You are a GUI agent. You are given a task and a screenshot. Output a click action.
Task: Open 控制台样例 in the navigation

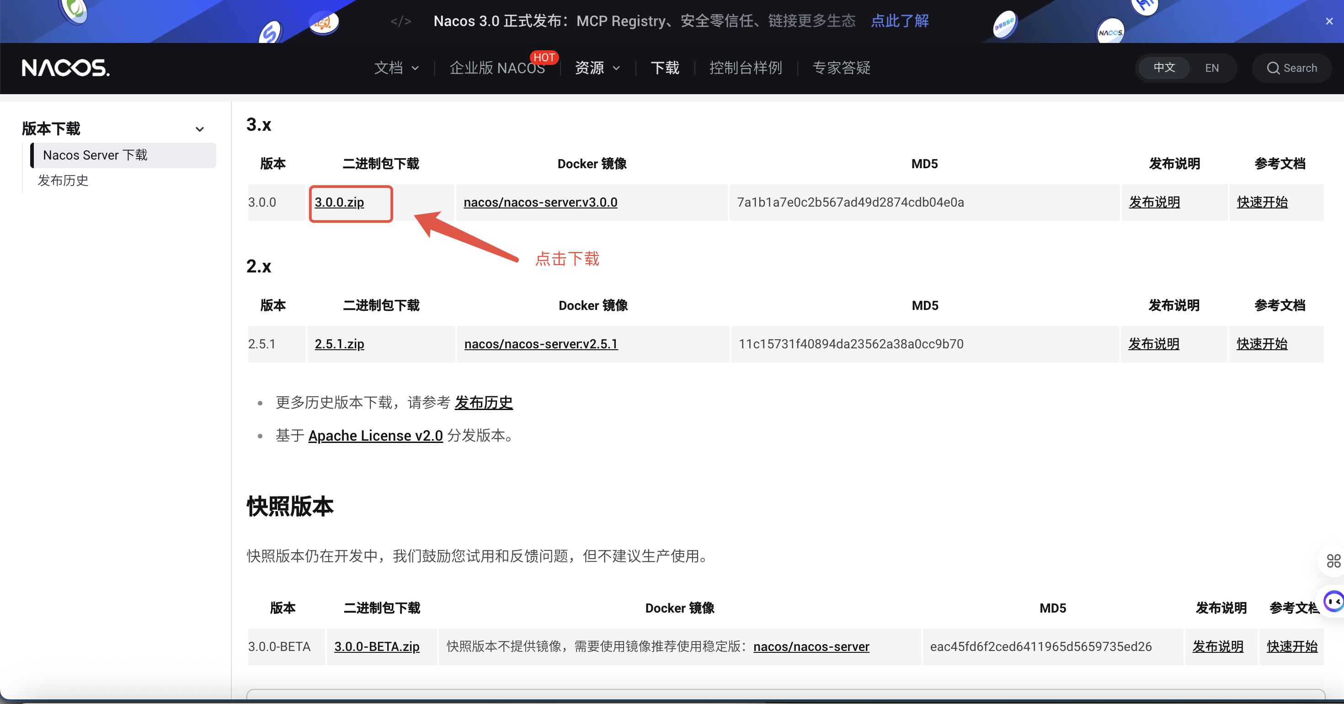pos(746,68)
